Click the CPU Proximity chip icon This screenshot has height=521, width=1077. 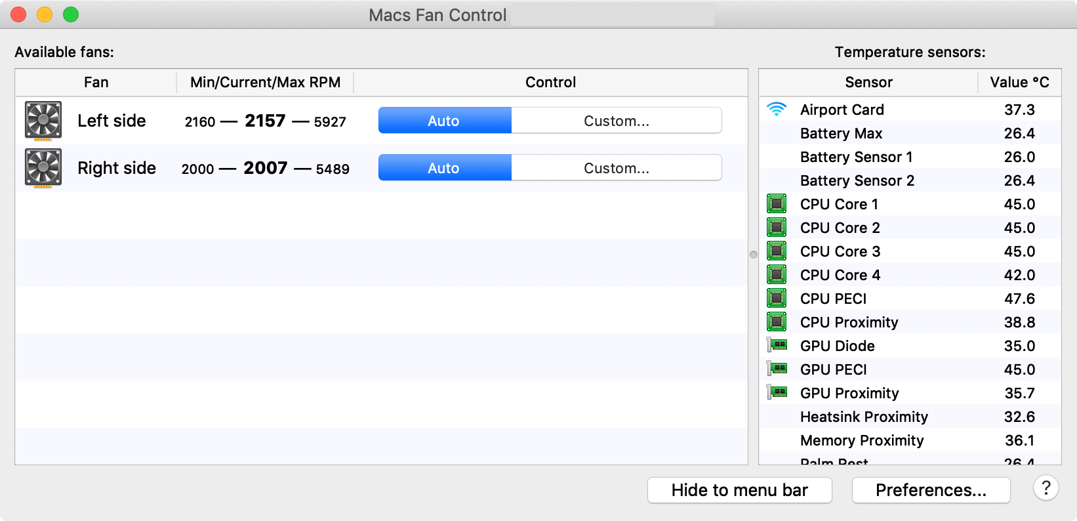pyautogui.click(x=777, y=322)
